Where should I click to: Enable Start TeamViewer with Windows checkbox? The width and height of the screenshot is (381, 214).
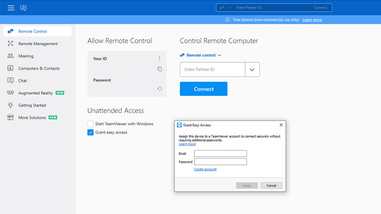[x=90, y=124]
